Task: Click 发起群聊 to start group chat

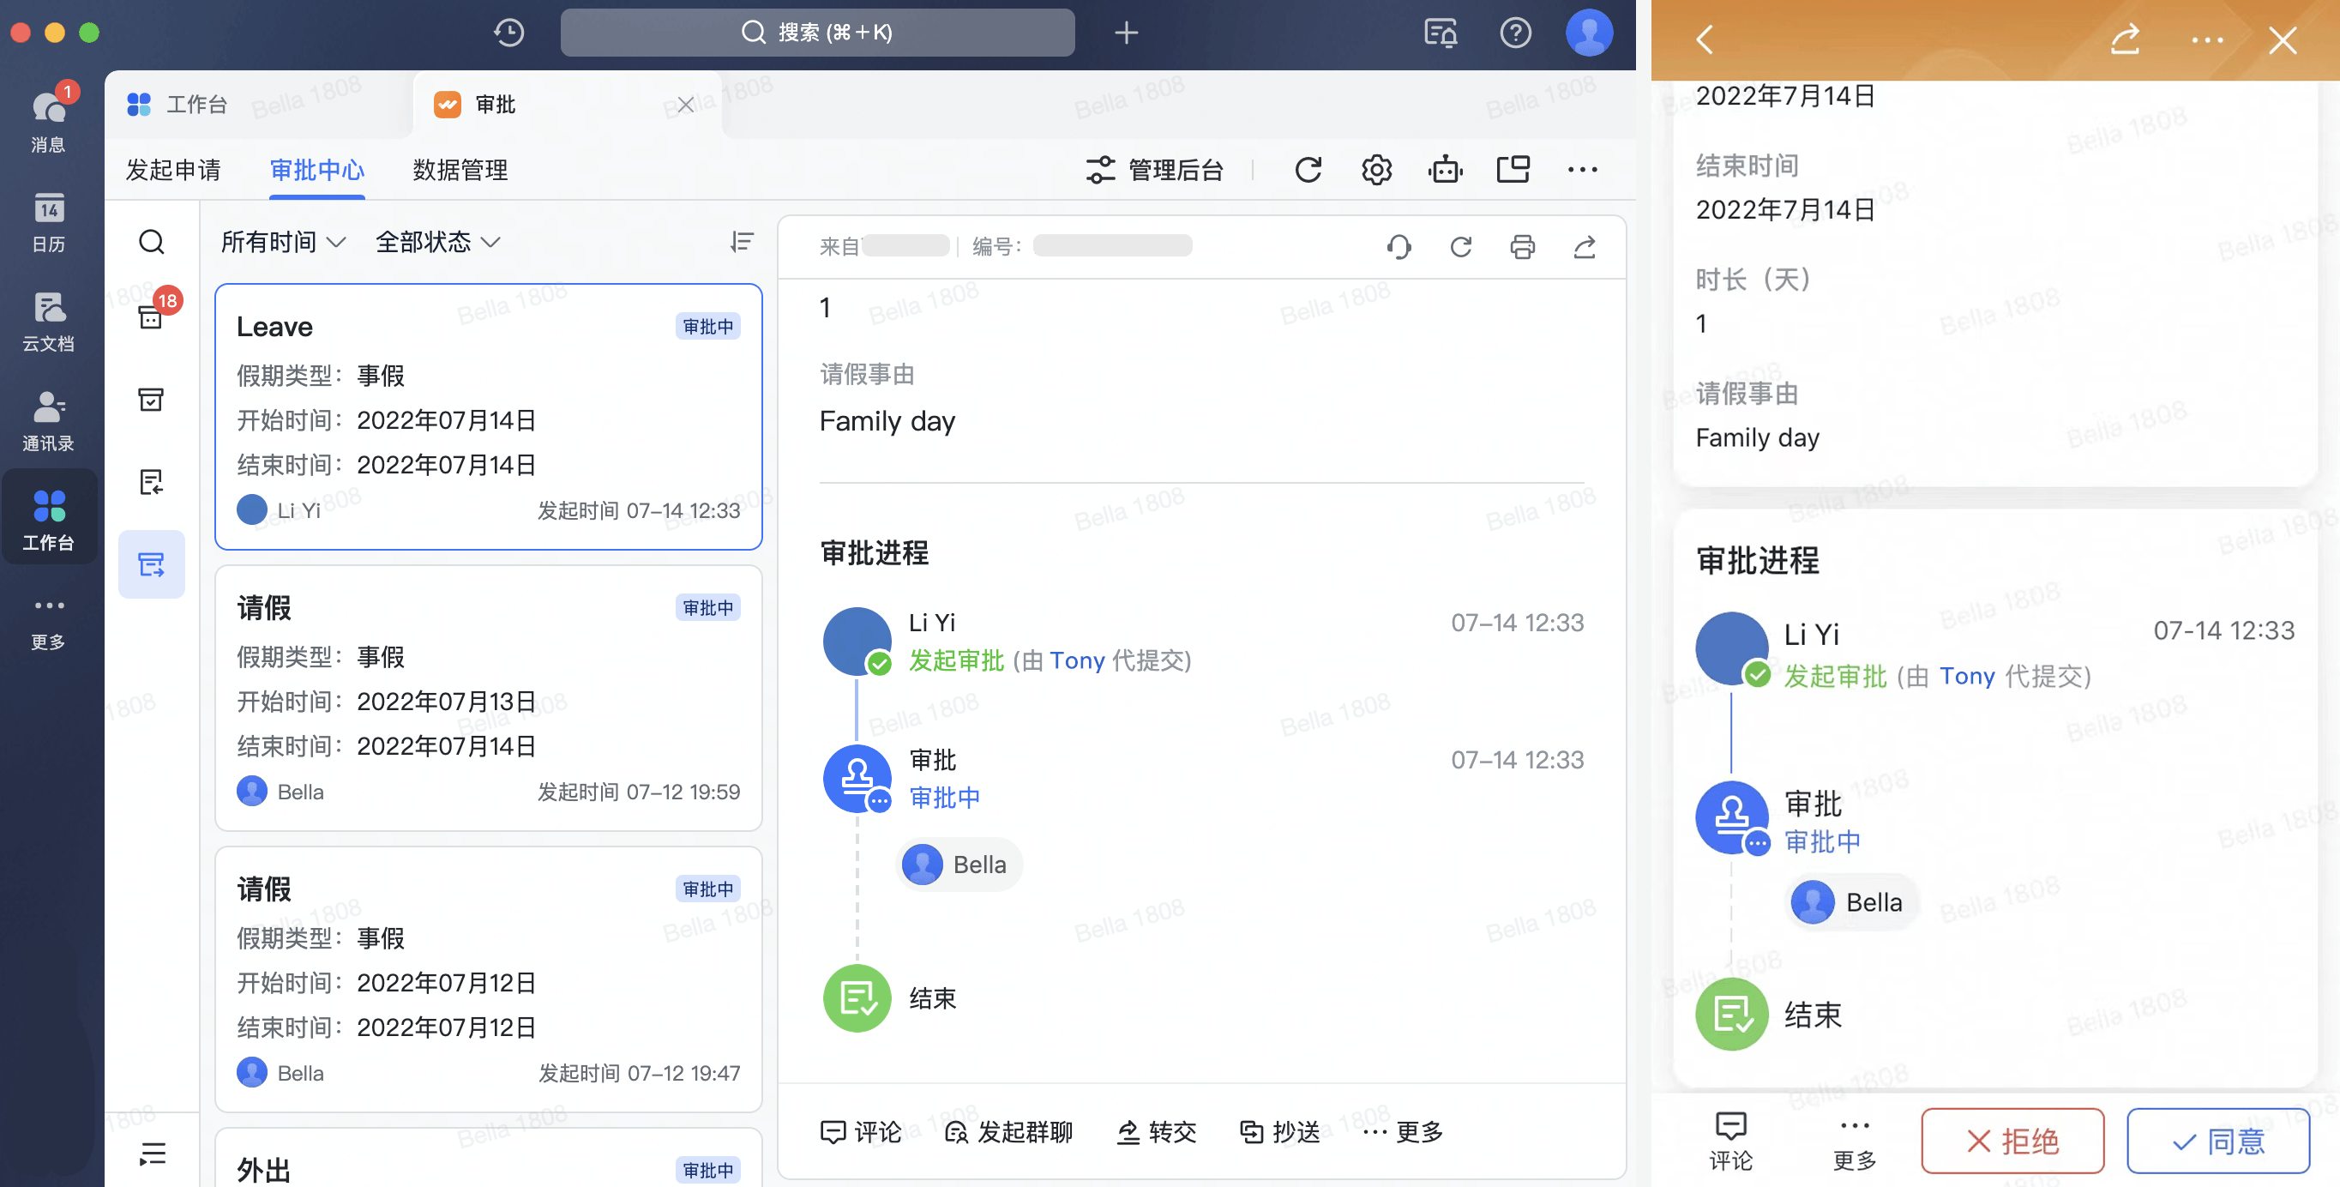Action: click(x=1008, y=1132)
